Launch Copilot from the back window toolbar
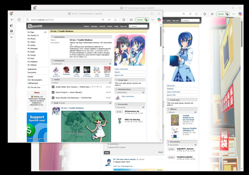 (x=240, y=14)
